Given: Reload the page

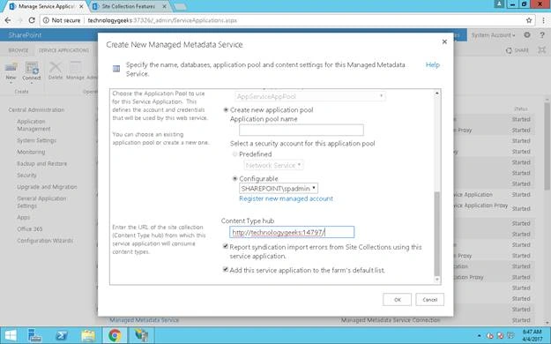Looking at the screenshot, I should click(32, 20).
